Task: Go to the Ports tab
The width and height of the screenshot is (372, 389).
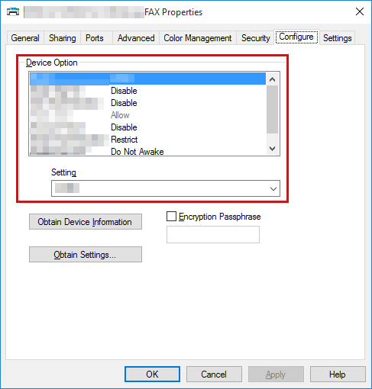Action: point(95,38)
